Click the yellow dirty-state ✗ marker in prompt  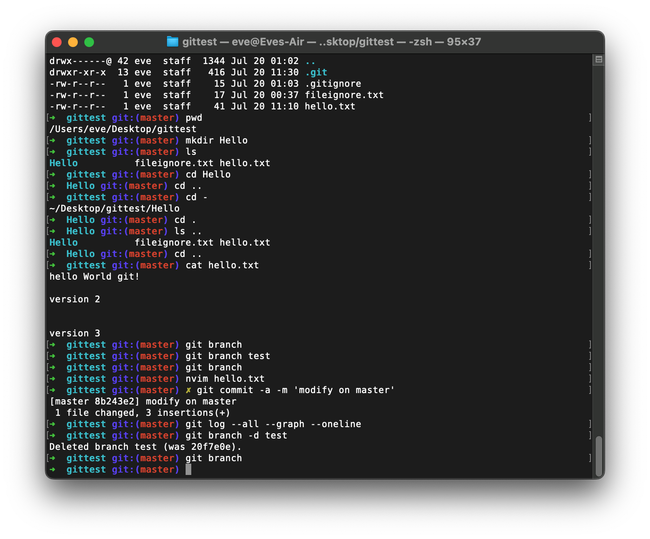188,390
